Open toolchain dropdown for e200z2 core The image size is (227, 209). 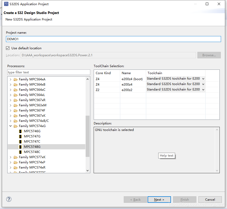coord(203,90)
